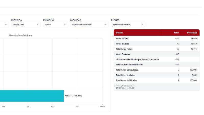Expand the Seleccionar localidad dropdown
The width and height of the screenshot is (204, 115).
point(89,25)
